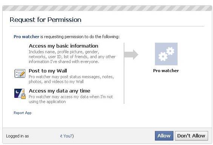Screen dimensions: 213x145
Task: Select the 'Post to my Wall' heading
Action: pyautogui.click(x=48, y=71)
